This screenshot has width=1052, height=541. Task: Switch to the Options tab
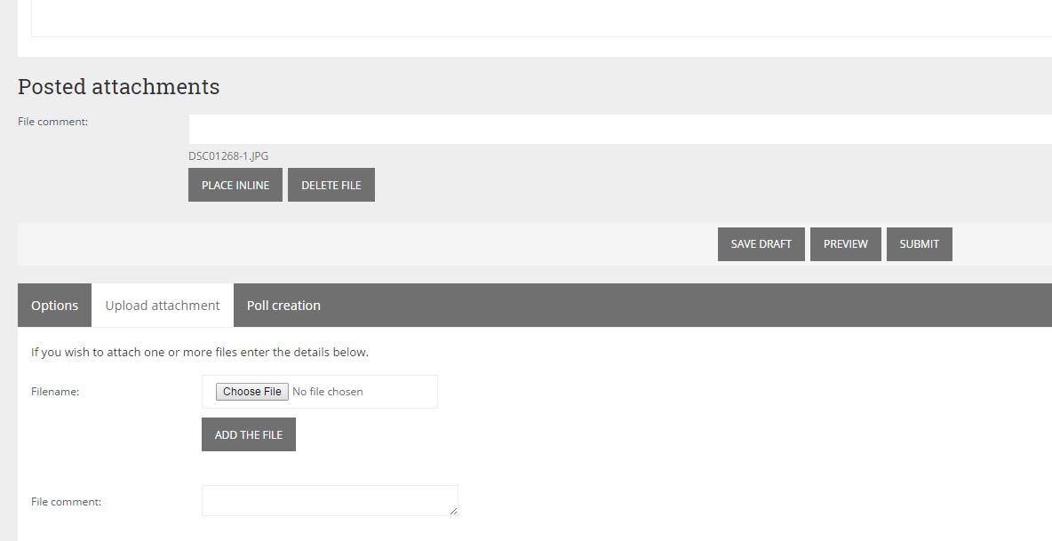click(x=55, y=306)
